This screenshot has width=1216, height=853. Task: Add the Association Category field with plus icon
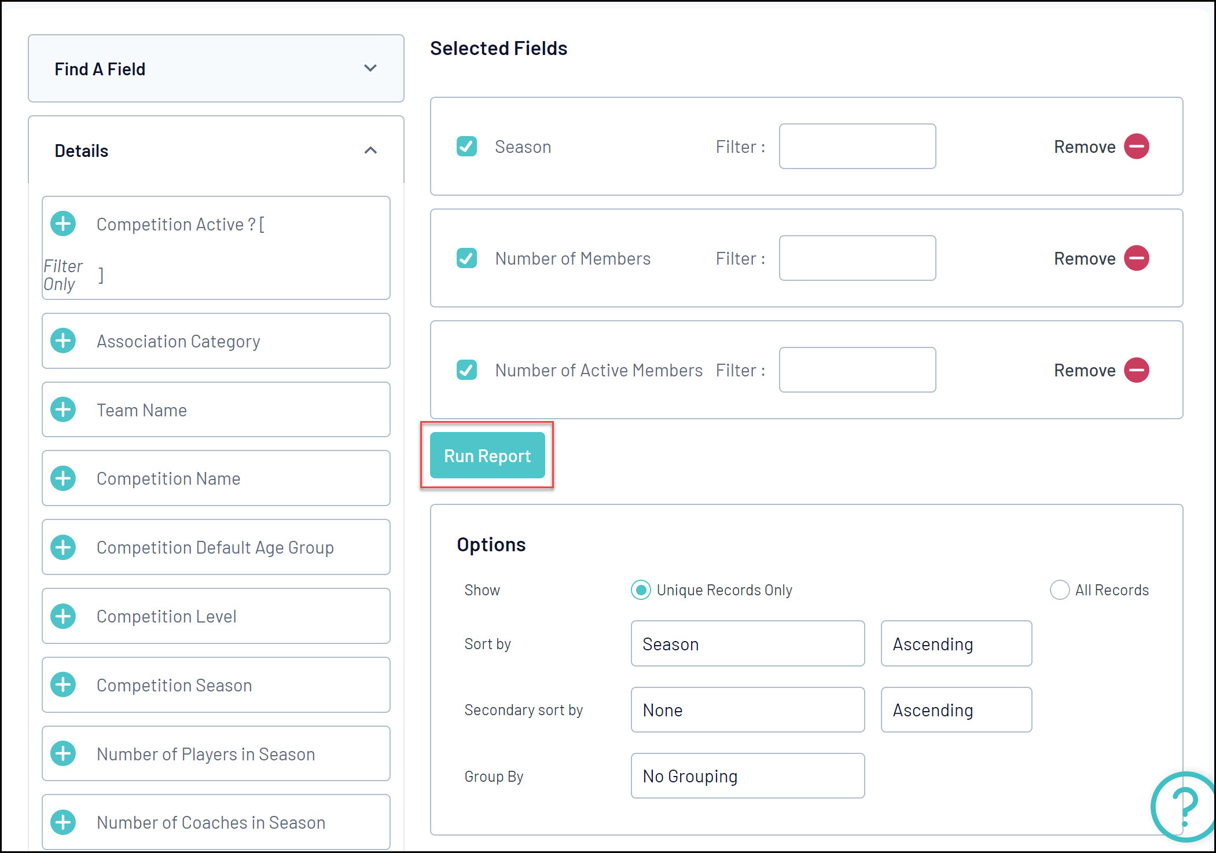point(63,341)
